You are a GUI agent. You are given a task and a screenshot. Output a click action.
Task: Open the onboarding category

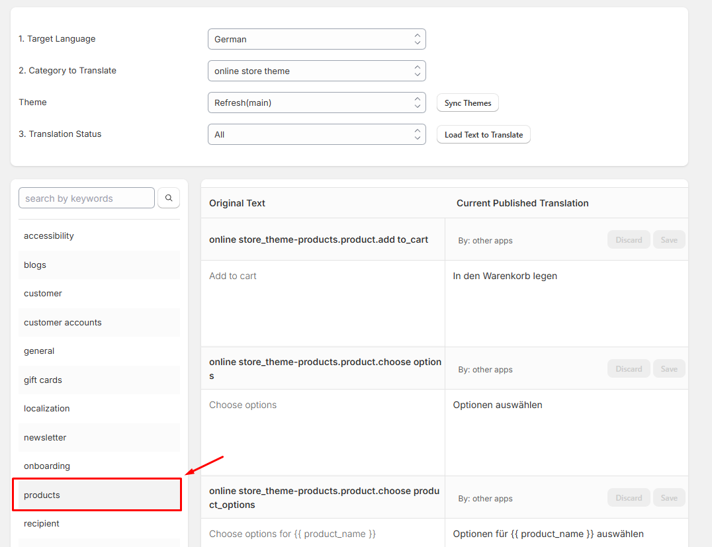point(99,466)
